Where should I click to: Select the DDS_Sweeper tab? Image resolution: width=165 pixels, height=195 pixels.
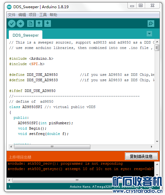pyautogui.click(x=26, y=35)
